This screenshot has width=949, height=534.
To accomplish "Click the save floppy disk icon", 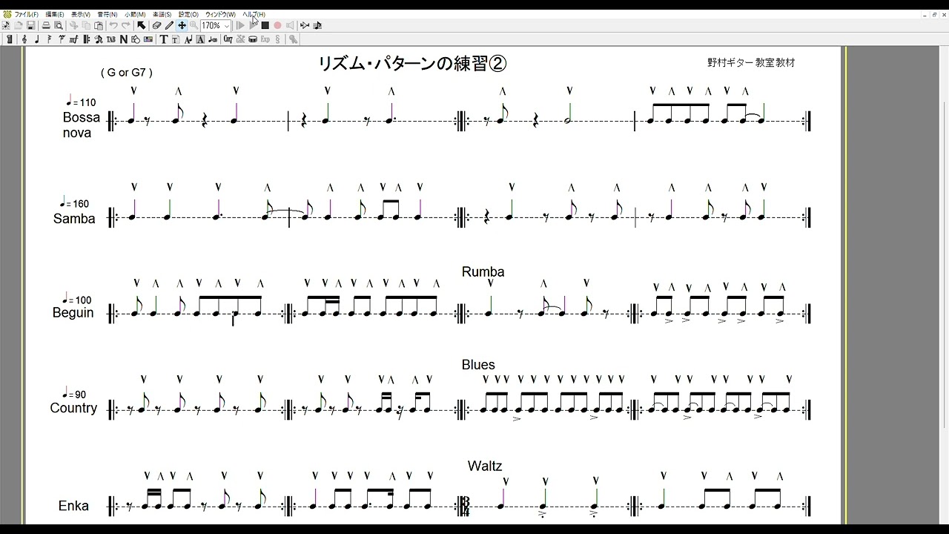I will coord(31,25).
